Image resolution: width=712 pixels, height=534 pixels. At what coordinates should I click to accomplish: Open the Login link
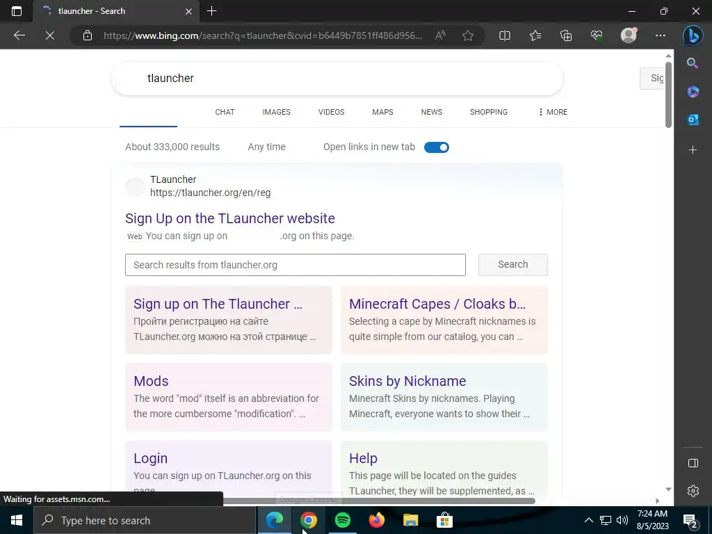(150, 458)
